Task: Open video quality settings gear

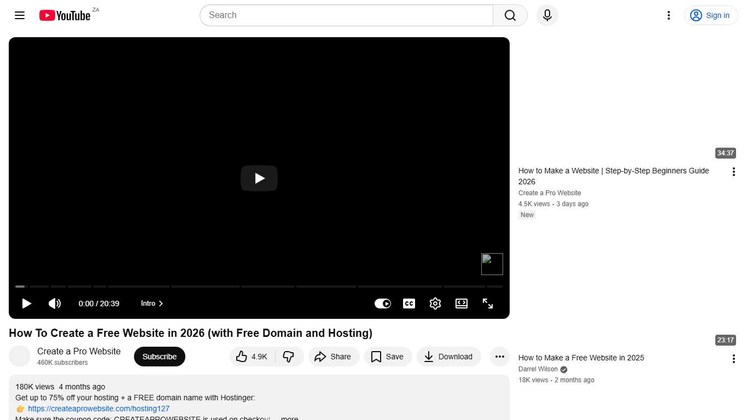Action: pos(435,304)
